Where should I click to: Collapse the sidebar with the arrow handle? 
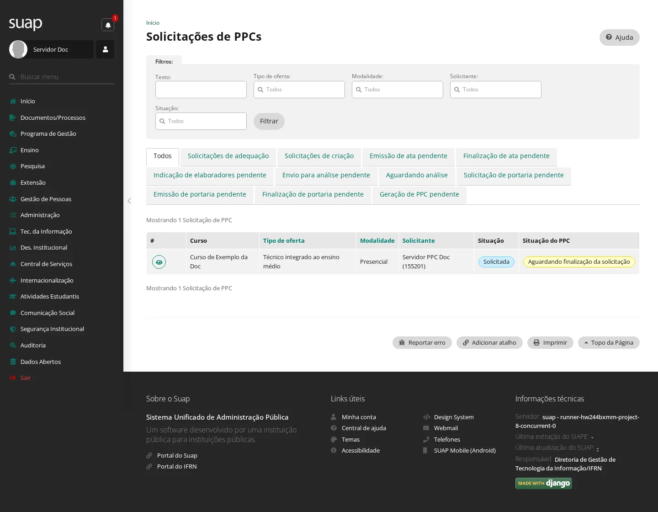129,201
